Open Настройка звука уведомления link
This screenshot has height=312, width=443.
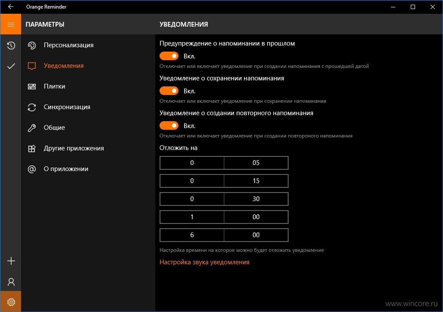(x=204, y=262)
